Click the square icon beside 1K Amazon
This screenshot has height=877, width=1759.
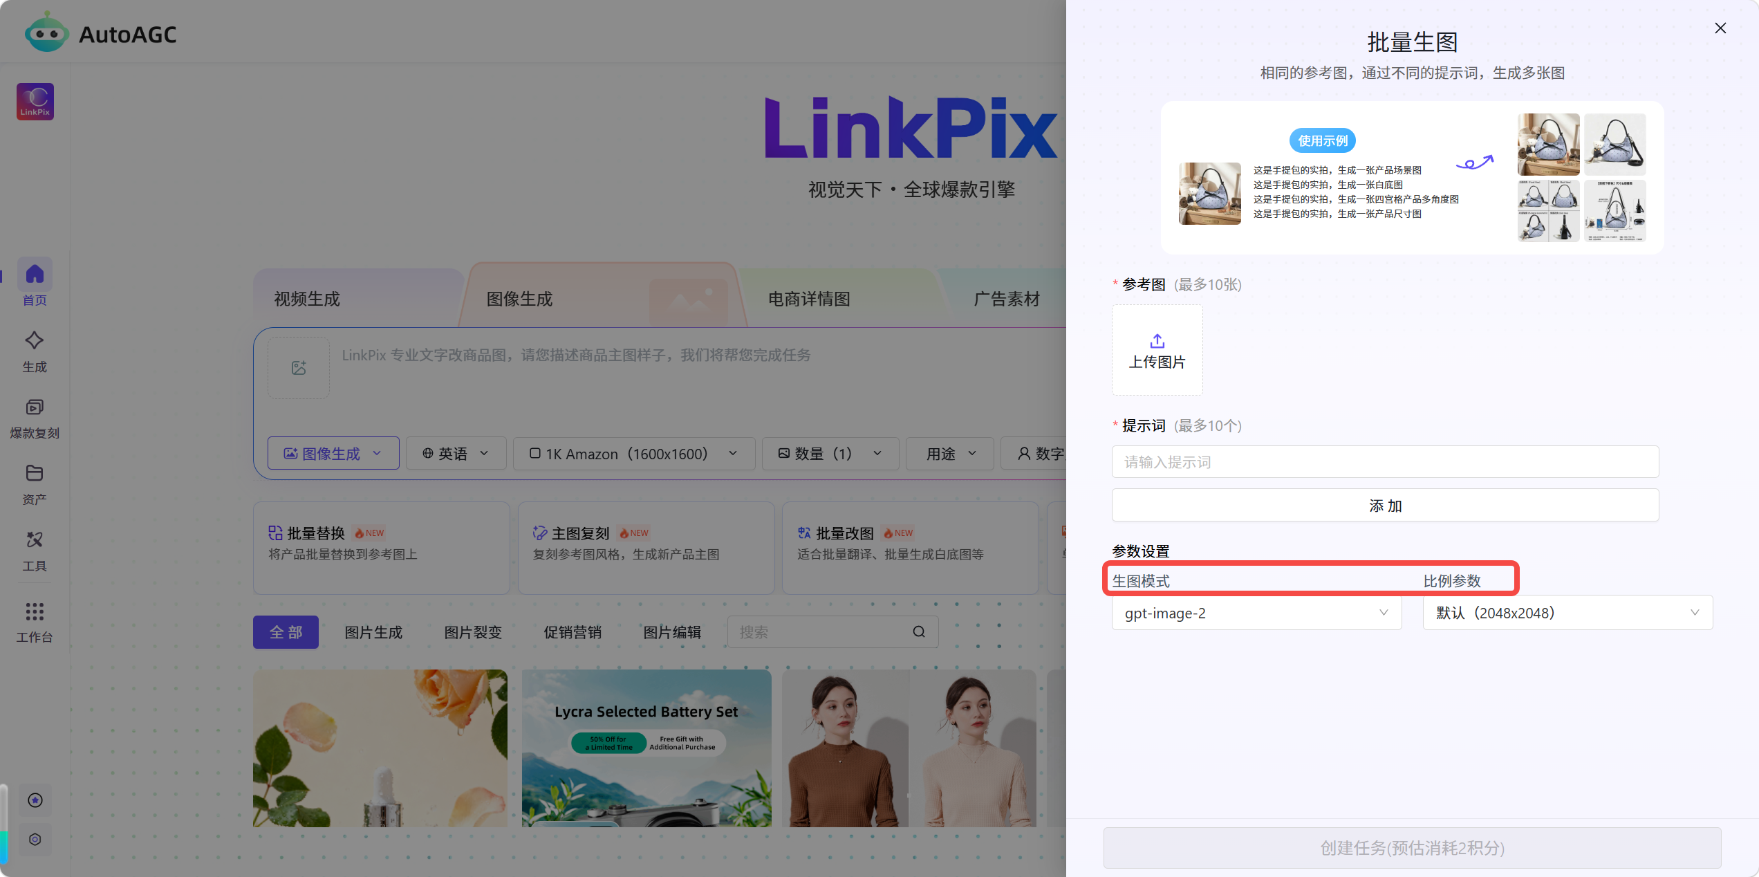pos(534,453)
